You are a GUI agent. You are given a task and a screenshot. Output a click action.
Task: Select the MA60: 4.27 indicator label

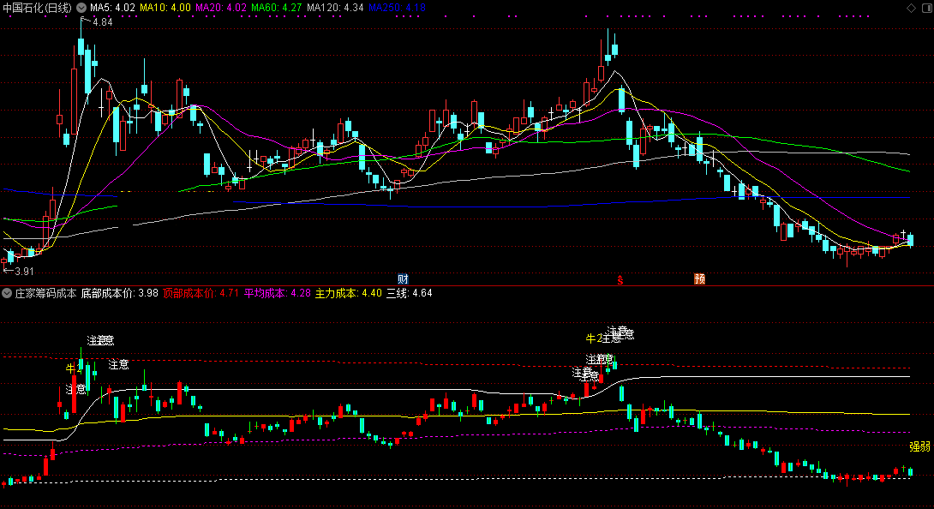click(x=277, y=8)
